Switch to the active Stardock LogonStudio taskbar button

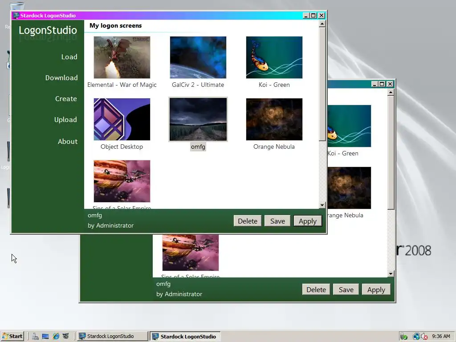point(185,337)
